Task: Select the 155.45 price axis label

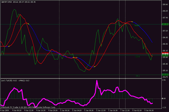Action: click(x=165, y=64)
